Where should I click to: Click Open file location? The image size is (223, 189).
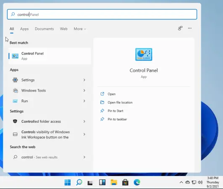tap(120, 102)
